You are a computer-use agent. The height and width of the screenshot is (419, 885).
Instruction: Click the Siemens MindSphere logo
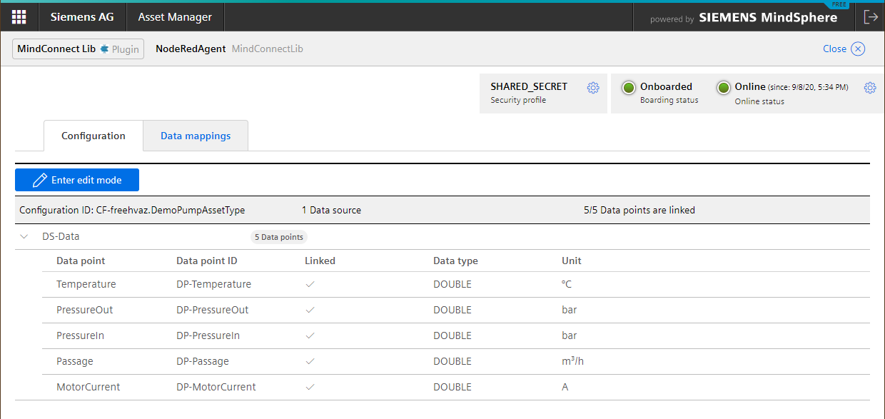pyautogui.click(x=768, y=18)
